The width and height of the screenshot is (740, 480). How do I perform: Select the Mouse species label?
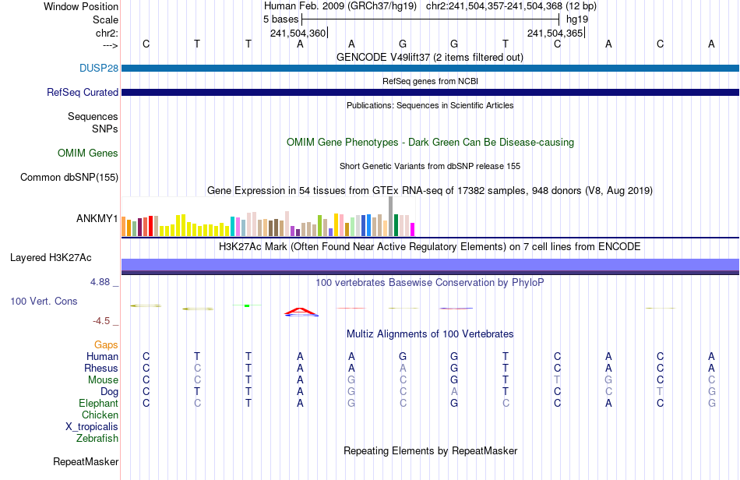pos(104,380)
